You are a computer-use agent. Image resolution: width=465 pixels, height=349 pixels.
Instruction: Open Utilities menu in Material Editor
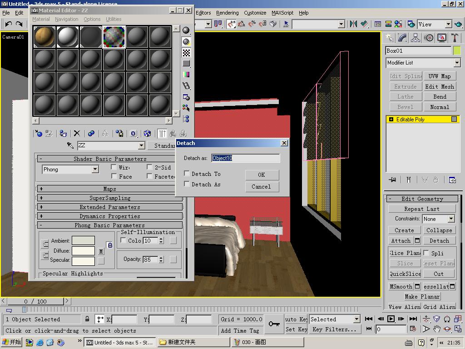(114, 19)
